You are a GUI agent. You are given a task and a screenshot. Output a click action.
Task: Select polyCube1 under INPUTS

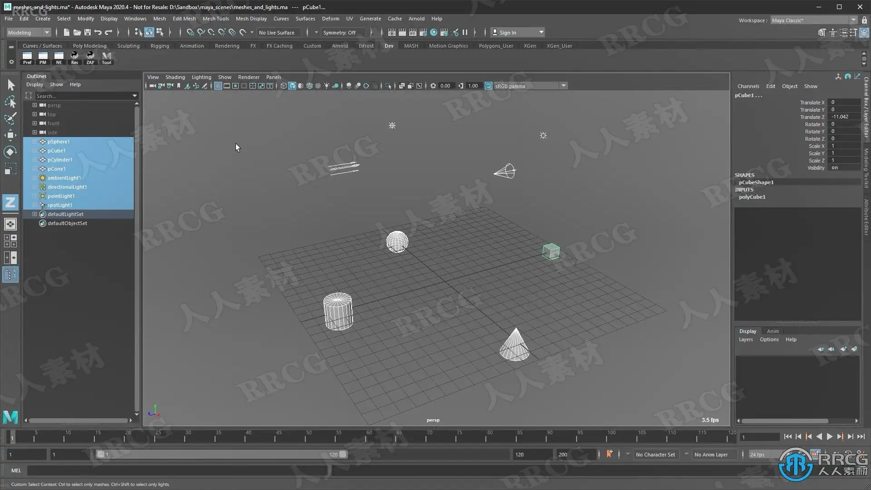752,197
